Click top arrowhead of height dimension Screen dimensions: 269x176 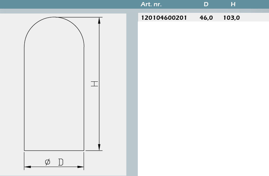[x=99, y=20]
